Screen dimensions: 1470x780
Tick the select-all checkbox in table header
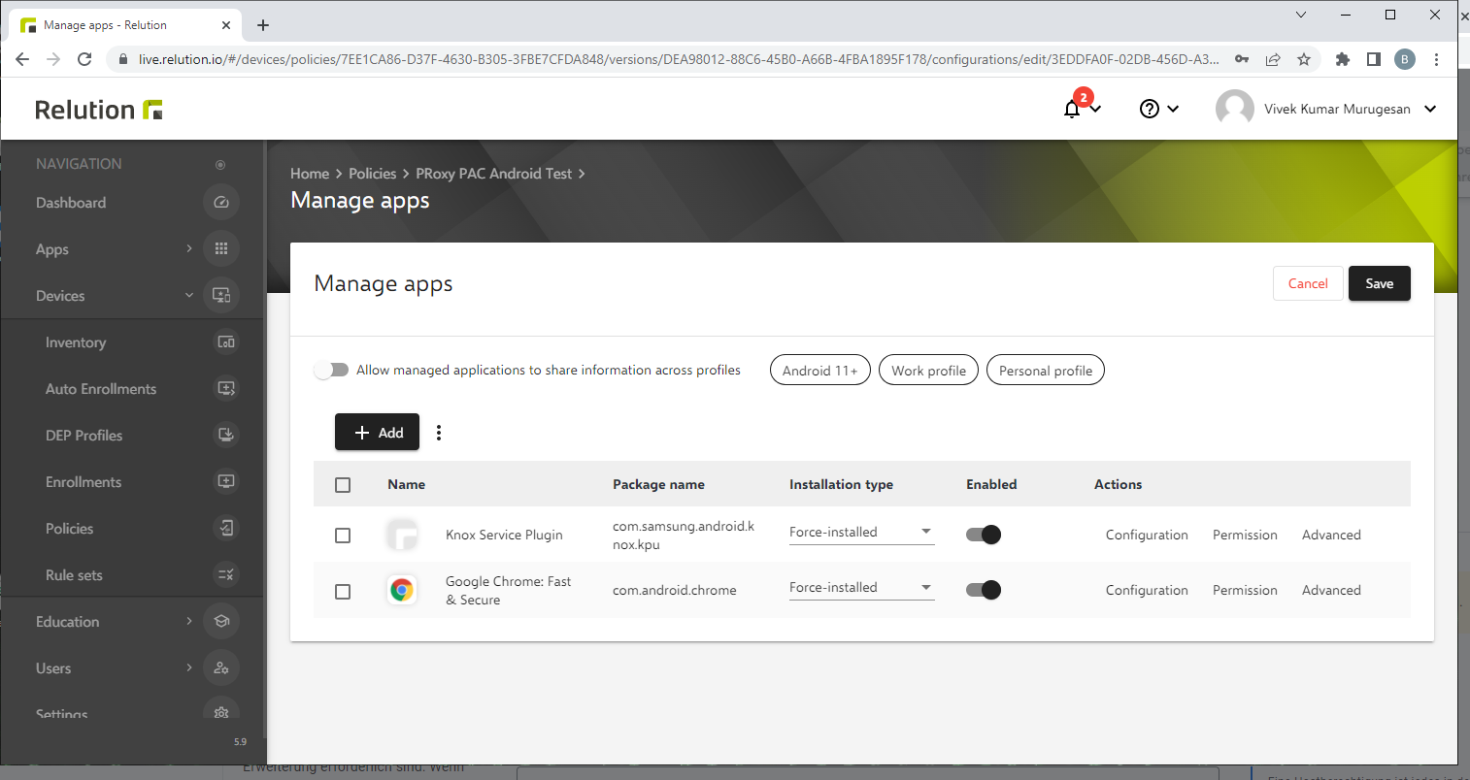pos(343,485)
